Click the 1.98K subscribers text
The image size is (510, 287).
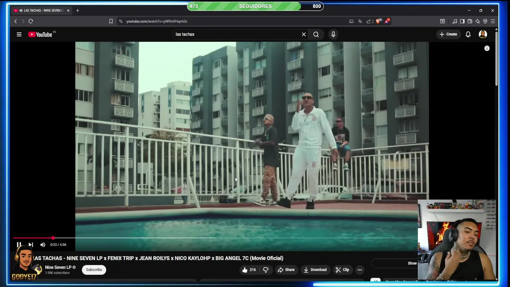click(57, 273)
